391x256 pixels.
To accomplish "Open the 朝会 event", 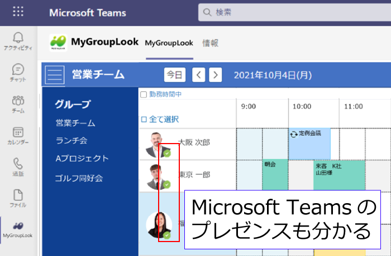I will point(275,175).
